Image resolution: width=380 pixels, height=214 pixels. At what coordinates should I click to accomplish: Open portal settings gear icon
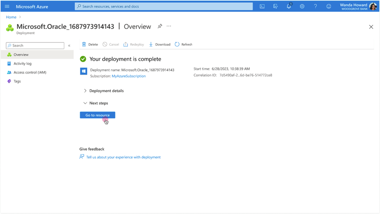tap(302, 7)
